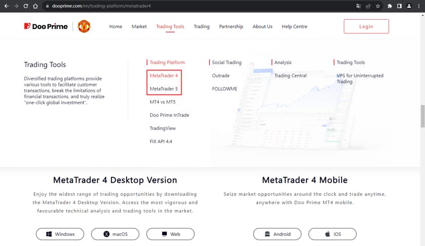Get the MetaTrader 4 Android app
Screen dimensions: 425x246
[x=277, y=234]
